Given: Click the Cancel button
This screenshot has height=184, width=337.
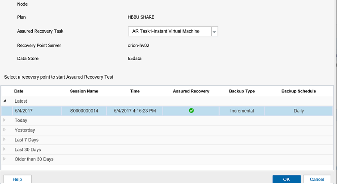Looking at the screenshot, I should (317, 179).
